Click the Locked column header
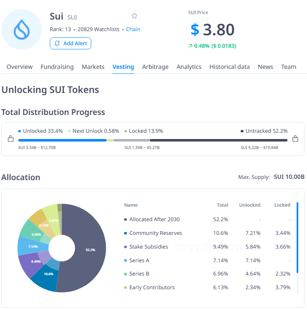This screenshot has height=310, width=307. tap(282, 205)
